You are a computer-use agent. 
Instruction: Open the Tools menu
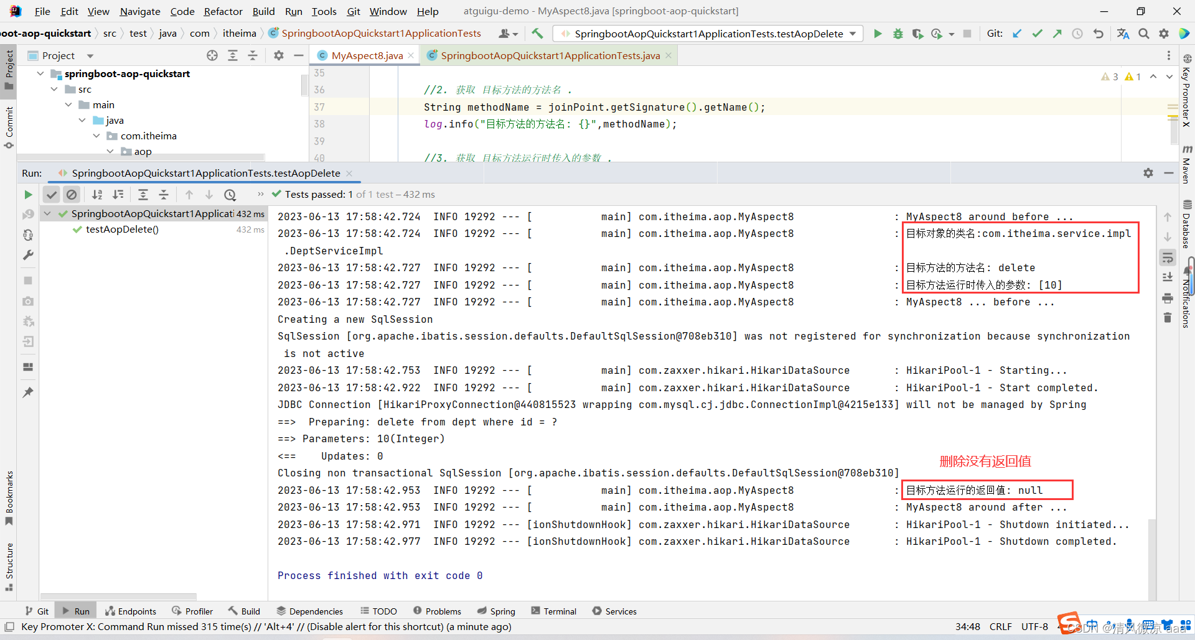coord(324,11)
